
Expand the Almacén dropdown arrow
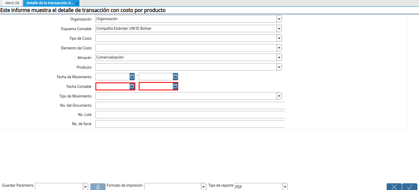pyautogui.click(x=279, y=57)
